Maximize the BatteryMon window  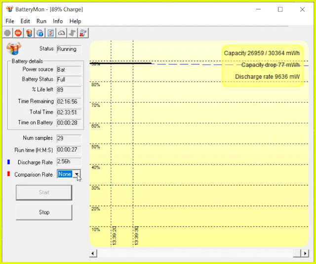280,9
